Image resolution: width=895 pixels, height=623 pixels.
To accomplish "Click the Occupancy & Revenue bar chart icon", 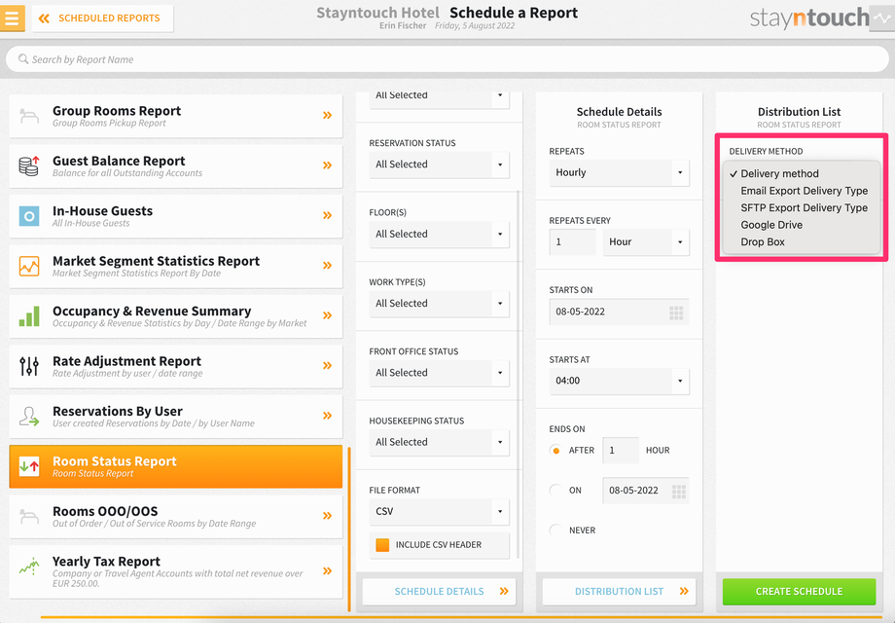I will pyautogui.click(x=29, y=315).
